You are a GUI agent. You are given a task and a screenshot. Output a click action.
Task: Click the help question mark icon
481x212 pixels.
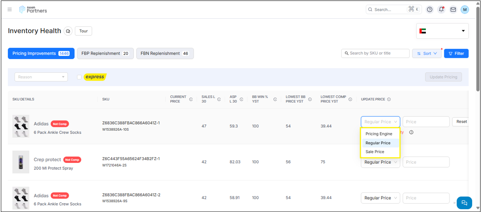pyautogui.click(x=429, y=10)
